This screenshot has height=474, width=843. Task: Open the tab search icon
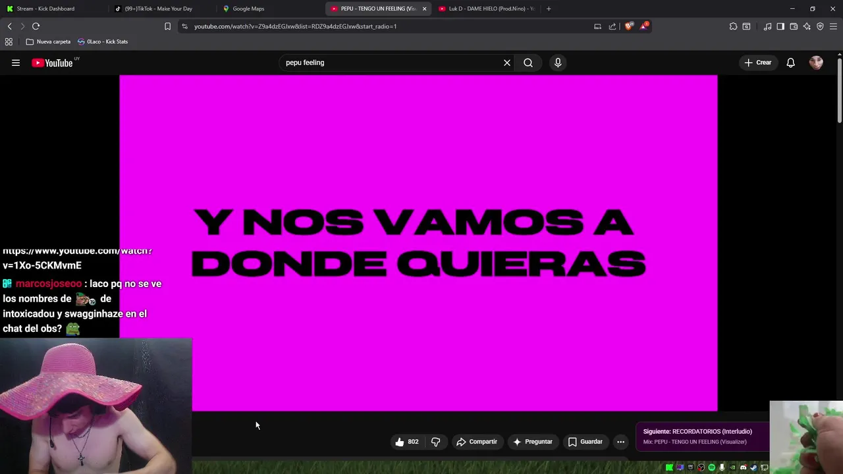746,26
